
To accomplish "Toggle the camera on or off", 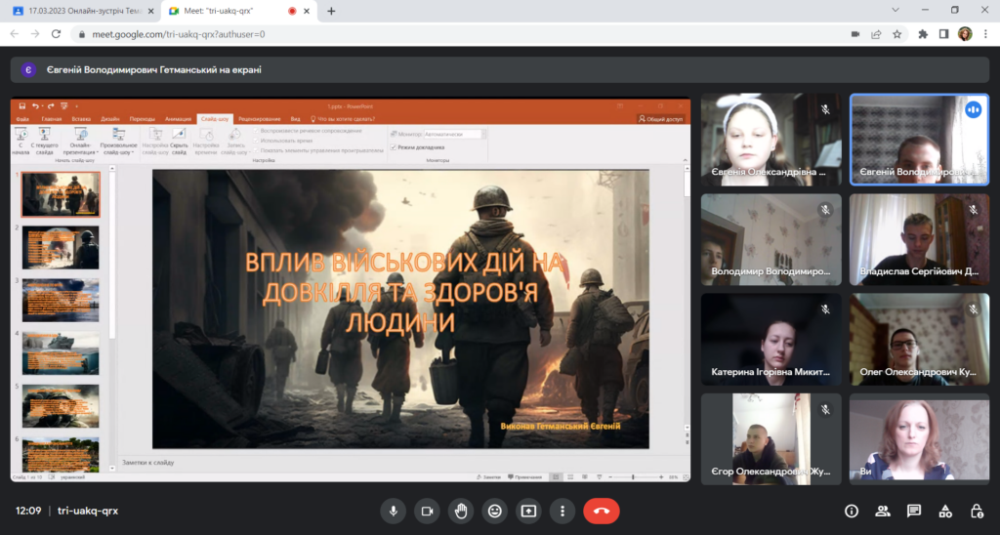I will (x=427, y=511).
